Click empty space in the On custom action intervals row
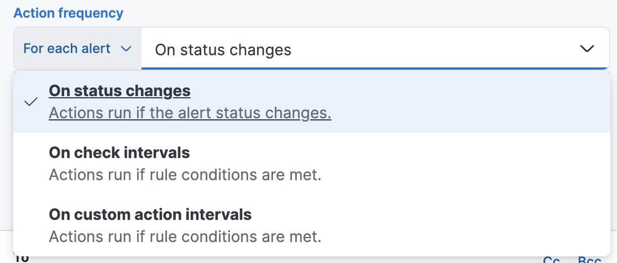 point(470,225)
